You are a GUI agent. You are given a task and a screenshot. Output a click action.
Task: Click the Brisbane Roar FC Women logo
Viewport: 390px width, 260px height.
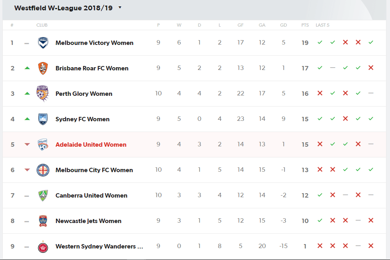point(43,68)
